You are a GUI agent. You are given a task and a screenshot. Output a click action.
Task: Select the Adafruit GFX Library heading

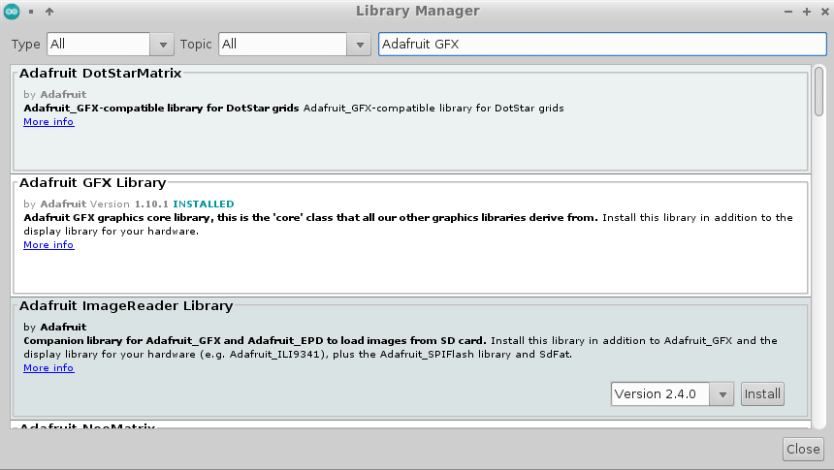pyautogui.click(x=92, y=182)
